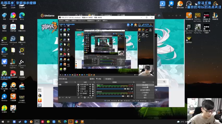Add a new source with plus icon
222x124 pixels.
[79, 98]
